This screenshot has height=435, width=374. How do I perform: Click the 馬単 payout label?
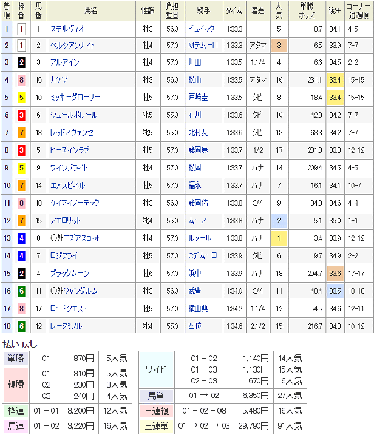[x=156, y=396]
